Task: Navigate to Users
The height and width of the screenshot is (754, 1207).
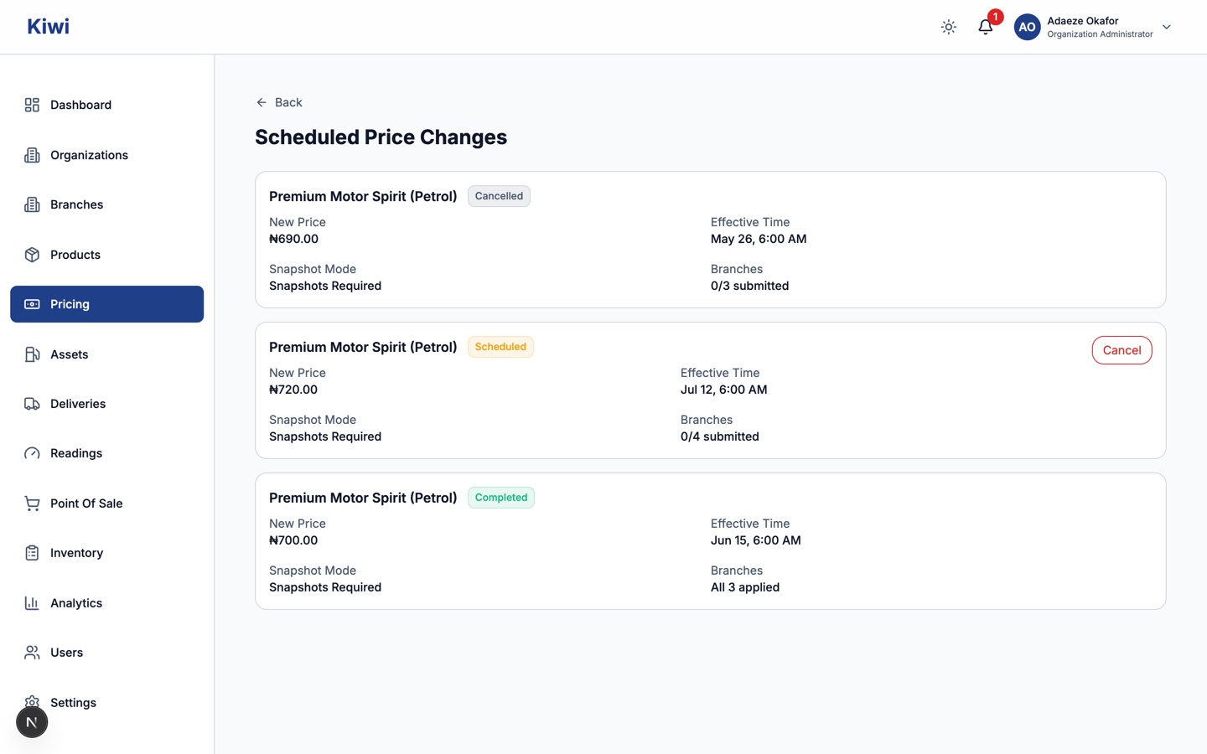Action: [106, 653]
